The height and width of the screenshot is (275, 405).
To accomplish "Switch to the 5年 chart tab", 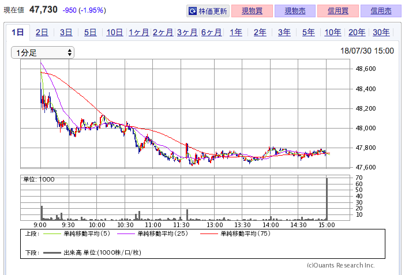I will [309, 32].
